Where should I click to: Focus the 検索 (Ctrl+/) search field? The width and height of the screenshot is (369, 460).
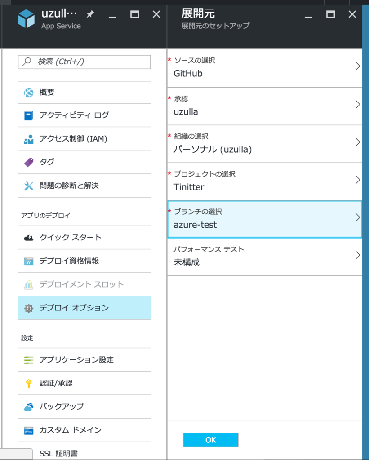click(x=84, y=62)
